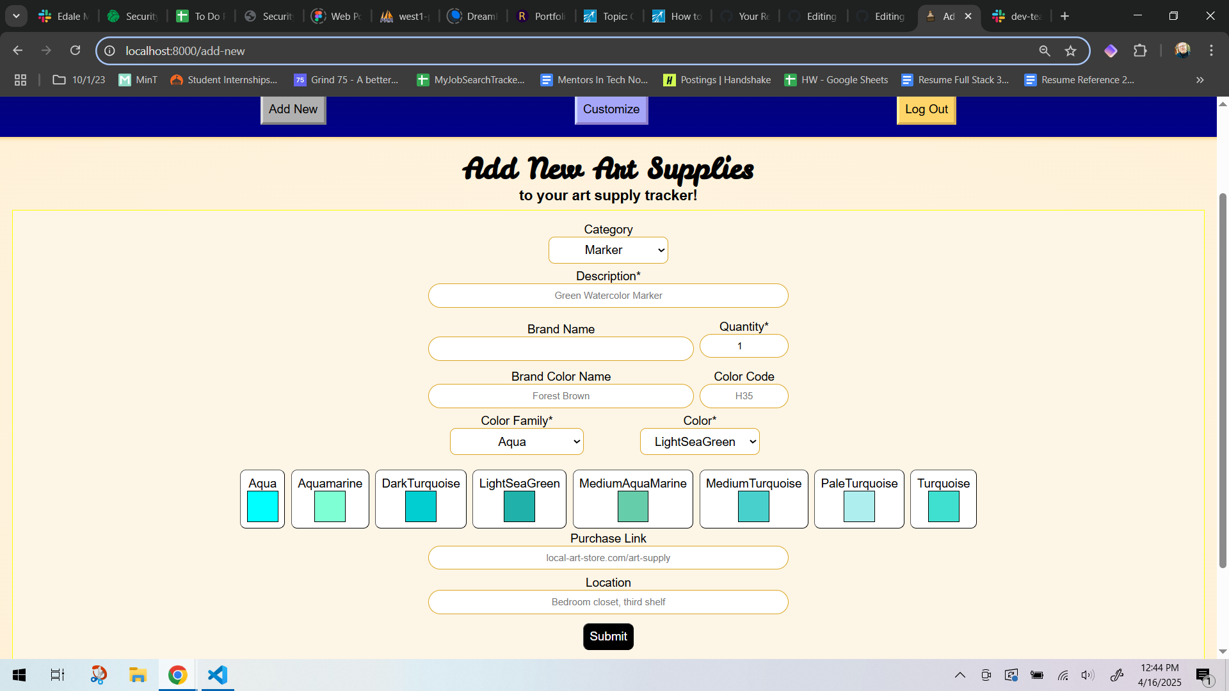Expand the Category dropdown showing Marker
Viewport: 1229px width, 691px height.
click(x=607, y=250)
